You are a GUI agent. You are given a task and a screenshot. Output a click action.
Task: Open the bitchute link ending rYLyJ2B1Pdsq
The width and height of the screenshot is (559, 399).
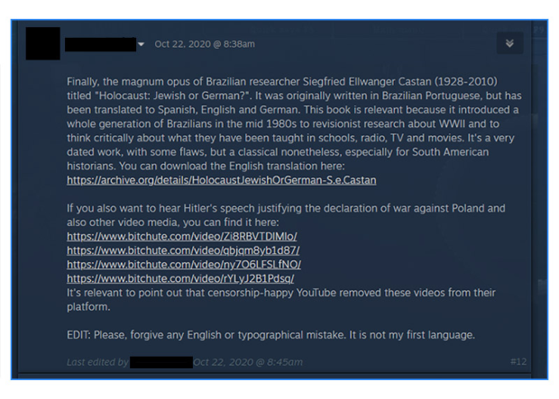pyautogui.click(x=180, y=278)
